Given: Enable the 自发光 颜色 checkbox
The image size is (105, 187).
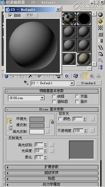Looking at the screenshot, I should tap(60, 119).
